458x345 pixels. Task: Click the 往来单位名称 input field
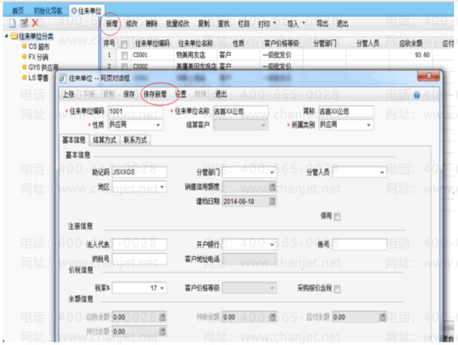(x=240, y=111)
